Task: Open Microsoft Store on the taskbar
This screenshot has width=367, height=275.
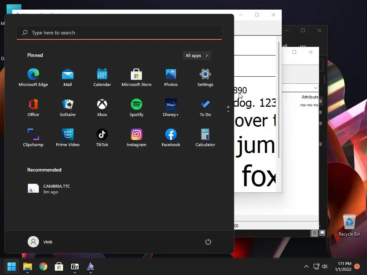Action: point(59,266)
